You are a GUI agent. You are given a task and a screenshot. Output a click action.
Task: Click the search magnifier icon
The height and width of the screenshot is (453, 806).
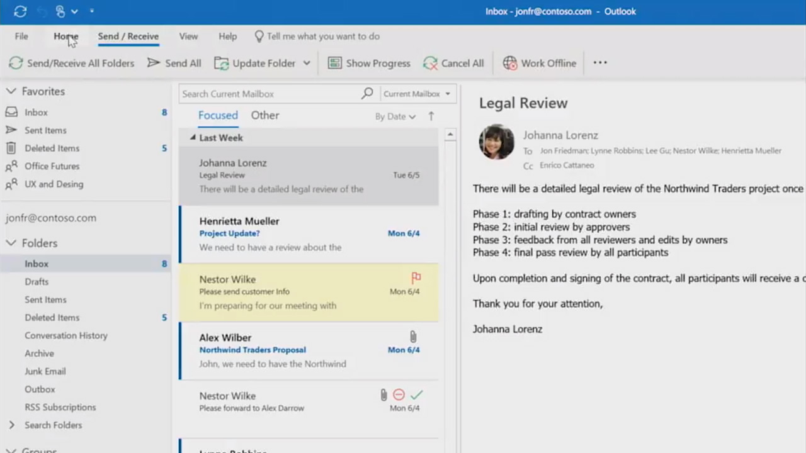click(367, 94)
